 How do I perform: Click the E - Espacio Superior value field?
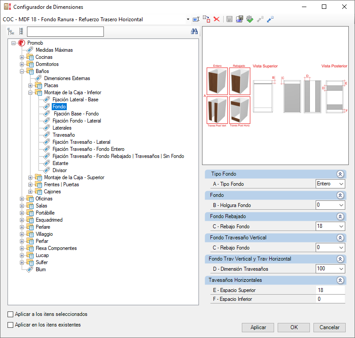tap(330, 290)
